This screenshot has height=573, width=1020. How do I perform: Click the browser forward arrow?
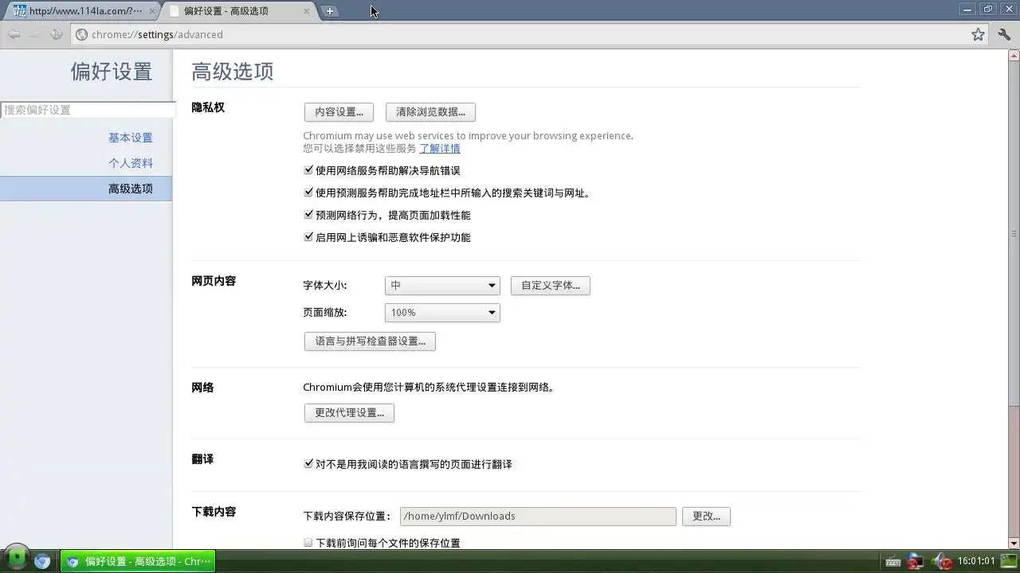(x=34, y=34)
